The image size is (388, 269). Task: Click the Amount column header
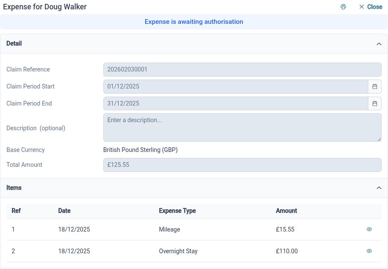tap(286, 211)
